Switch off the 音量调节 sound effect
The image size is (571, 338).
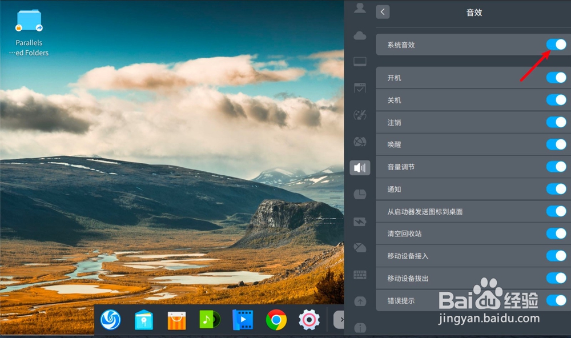pyautogui.click(x=556, y=167)
